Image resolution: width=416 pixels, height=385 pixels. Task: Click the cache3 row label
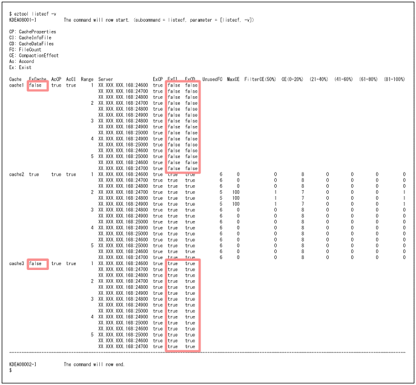pos(16,263)
